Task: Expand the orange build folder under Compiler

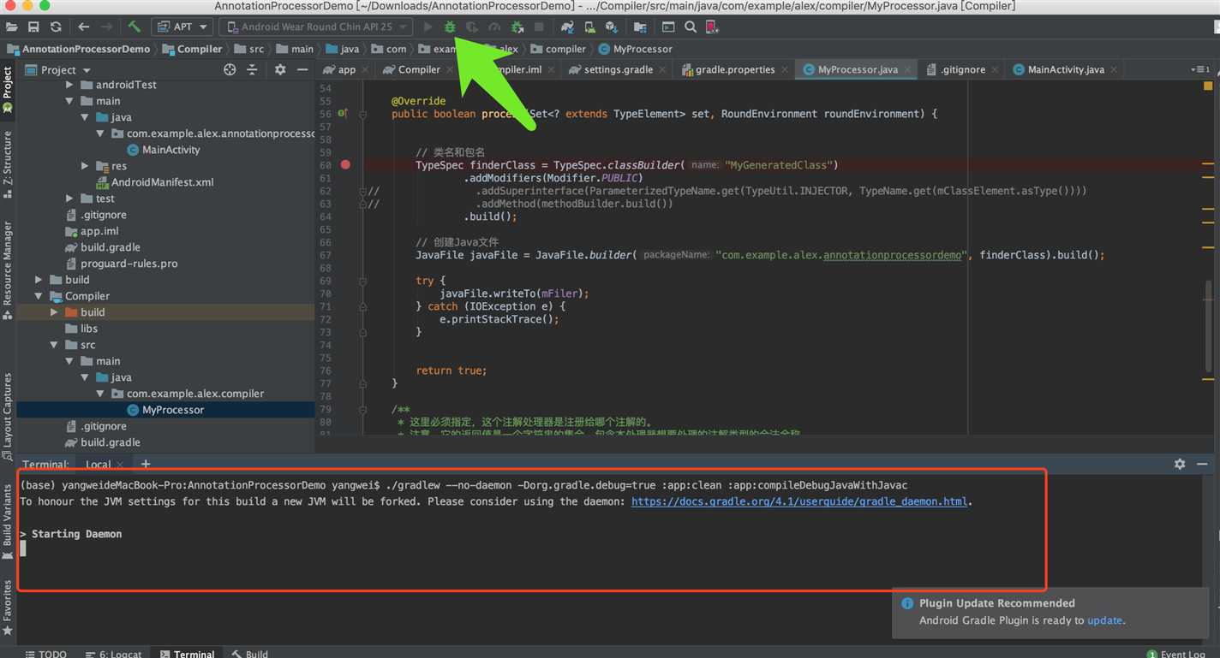Action: (x=54, y=312)
